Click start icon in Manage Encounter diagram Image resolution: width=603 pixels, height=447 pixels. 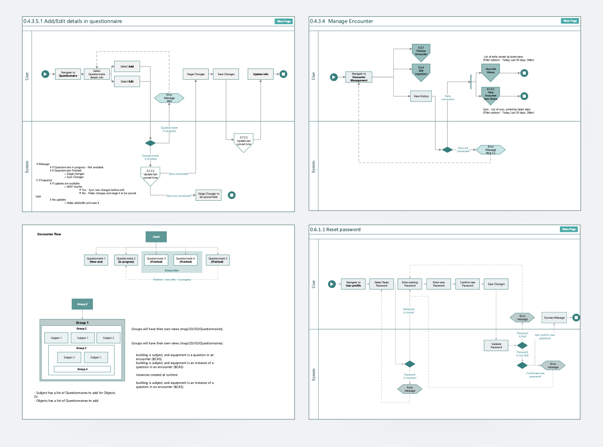pyautogui.click(x=334, y=77)
